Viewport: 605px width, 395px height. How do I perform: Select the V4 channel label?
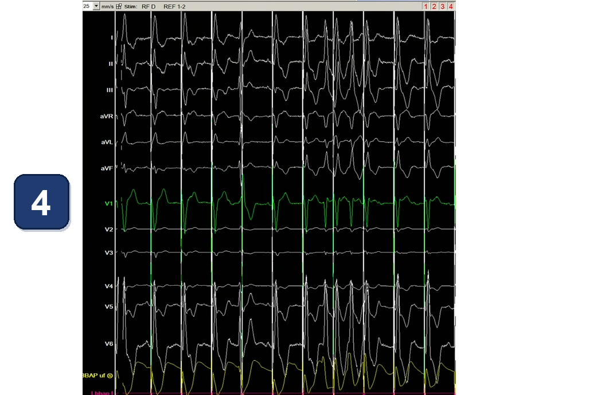[x=109, y=286]
